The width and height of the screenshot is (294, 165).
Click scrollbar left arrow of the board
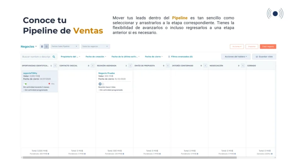[x=22, y=158]
